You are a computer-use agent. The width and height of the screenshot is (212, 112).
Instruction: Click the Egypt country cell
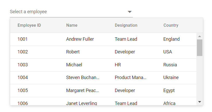pyautogui.click(x=169, y=90)
